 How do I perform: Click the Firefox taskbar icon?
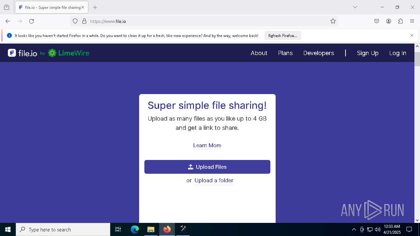pyautogui.click(x=167, y=229)
